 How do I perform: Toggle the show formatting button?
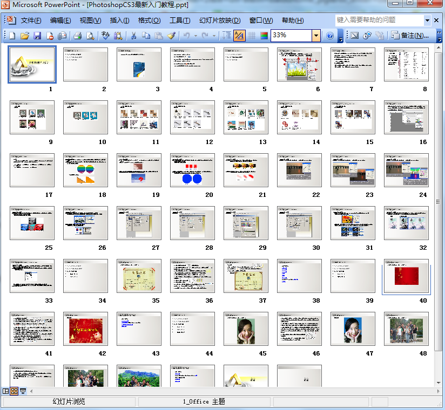click(x=239, y=36)
